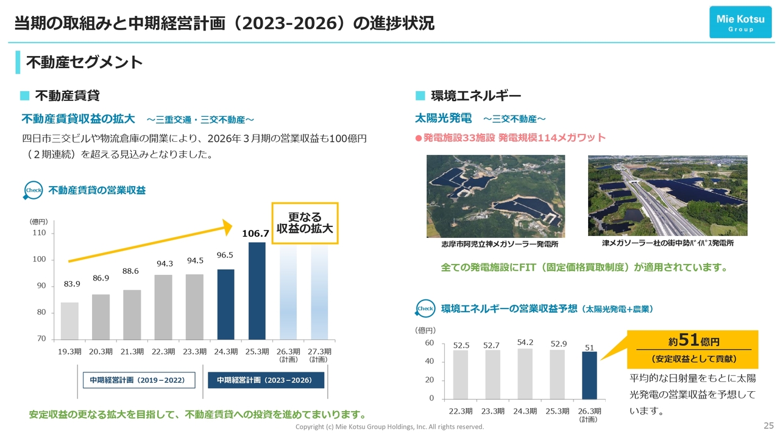Open the 津メガソーラー杜の街 highway photo
This screenshot has height=438, width=780.
tap(667, 195)
